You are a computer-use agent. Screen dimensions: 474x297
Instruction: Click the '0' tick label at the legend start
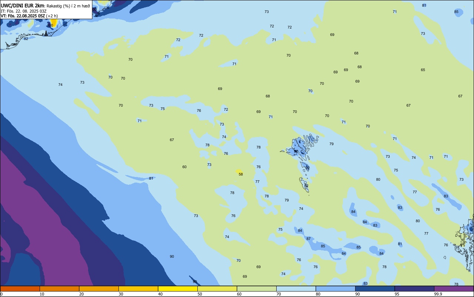pyautogui.click(x=1, y=294)
